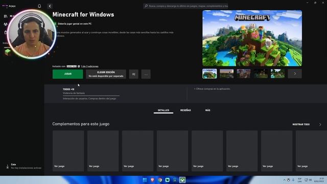Screen dimensions: 327x184
Task: Open Google Chrome from the taskbar
Action: 160,180
